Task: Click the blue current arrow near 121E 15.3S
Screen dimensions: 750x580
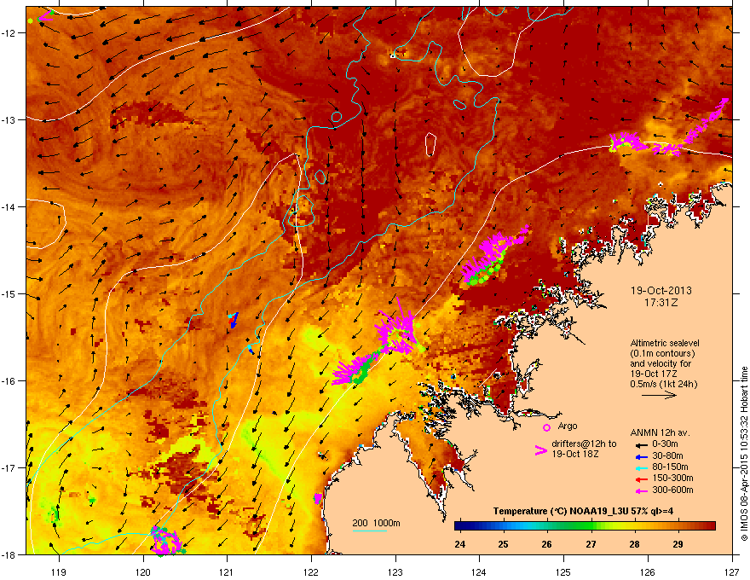Action: tap(234, 321)
